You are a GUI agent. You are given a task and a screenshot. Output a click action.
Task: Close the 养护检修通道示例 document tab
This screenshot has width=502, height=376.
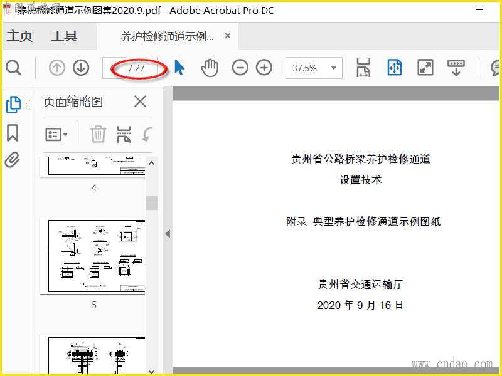click(228, 36)
